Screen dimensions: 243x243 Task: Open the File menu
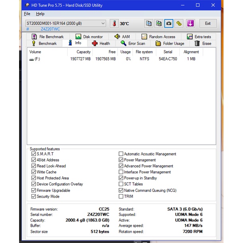coord(27,14)
